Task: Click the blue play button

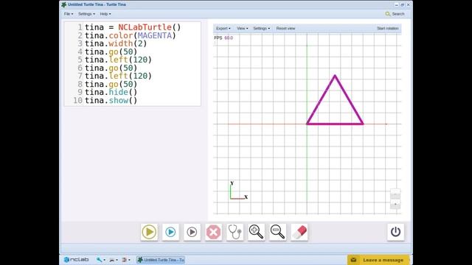Action: (170, 232)
